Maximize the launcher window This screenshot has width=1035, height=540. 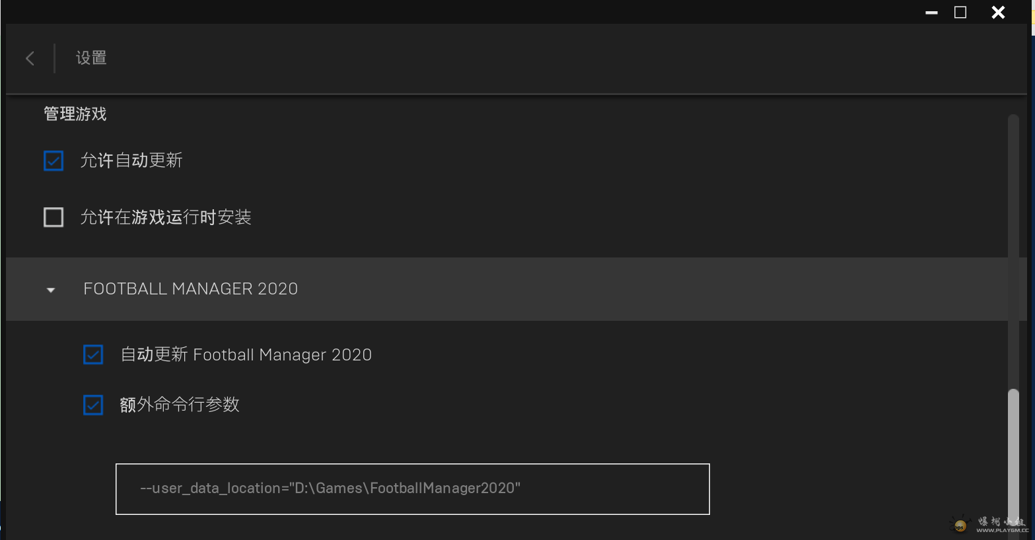click(960, 13)
